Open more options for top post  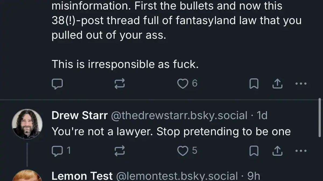301,84
